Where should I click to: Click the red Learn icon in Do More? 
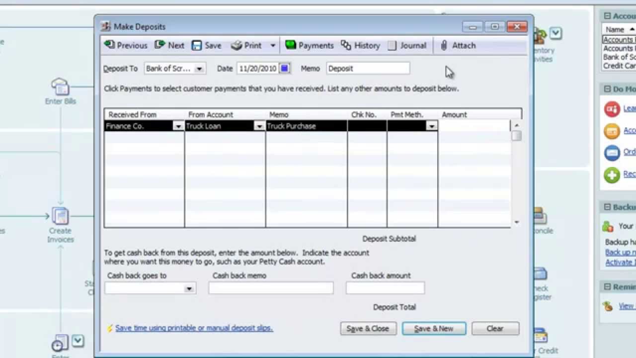(612, 109)
